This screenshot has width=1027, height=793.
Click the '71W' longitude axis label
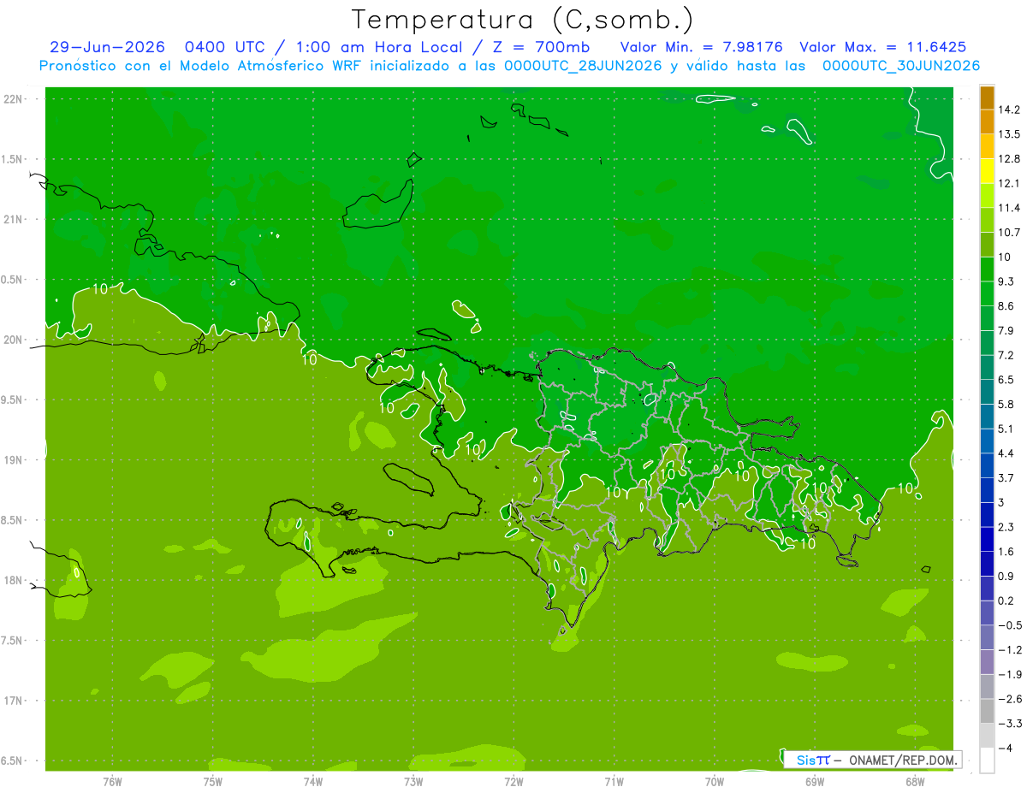[614, 781]
